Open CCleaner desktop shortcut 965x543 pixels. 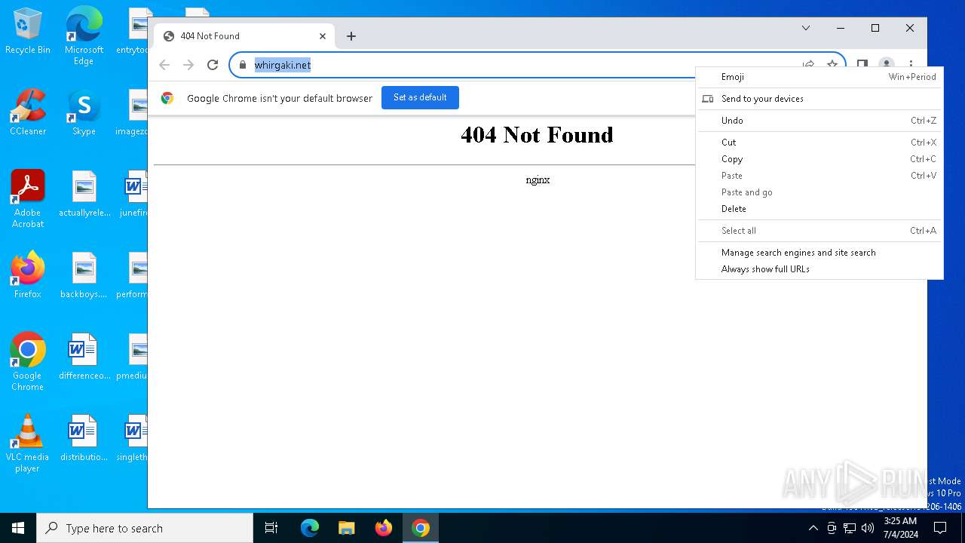coord(28,112)
